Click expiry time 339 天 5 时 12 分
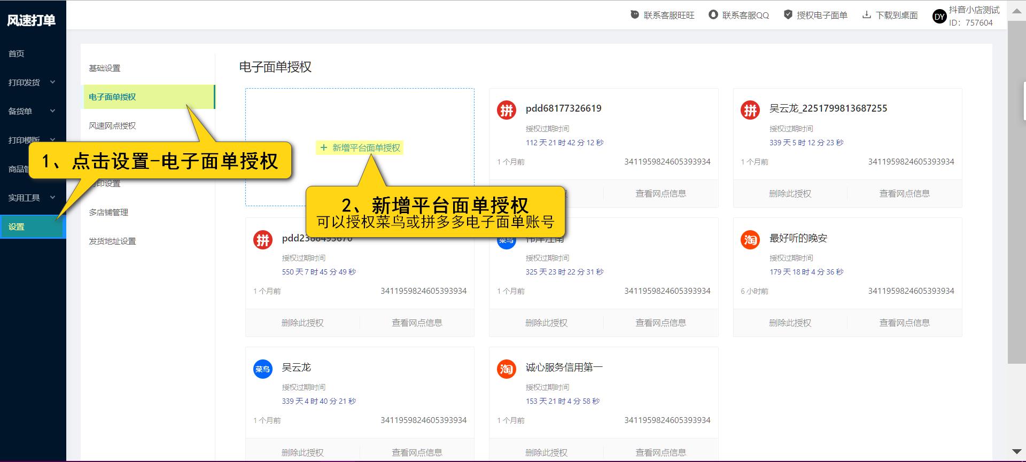This screenshot has height=462, width=1026. 806,143
